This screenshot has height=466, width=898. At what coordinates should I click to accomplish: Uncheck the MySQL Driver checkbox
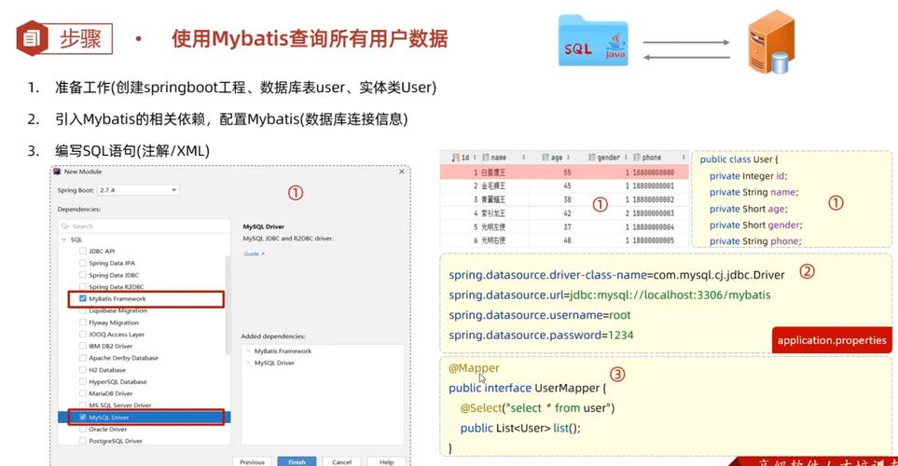tap(83, 418)
